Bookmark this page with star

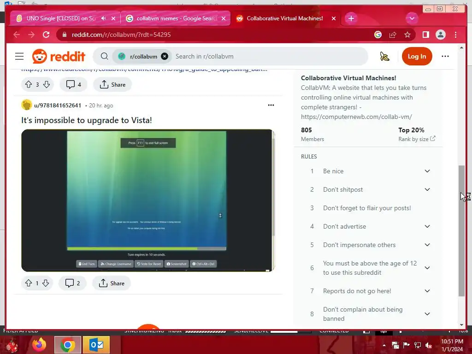click(x=407, y=35)
